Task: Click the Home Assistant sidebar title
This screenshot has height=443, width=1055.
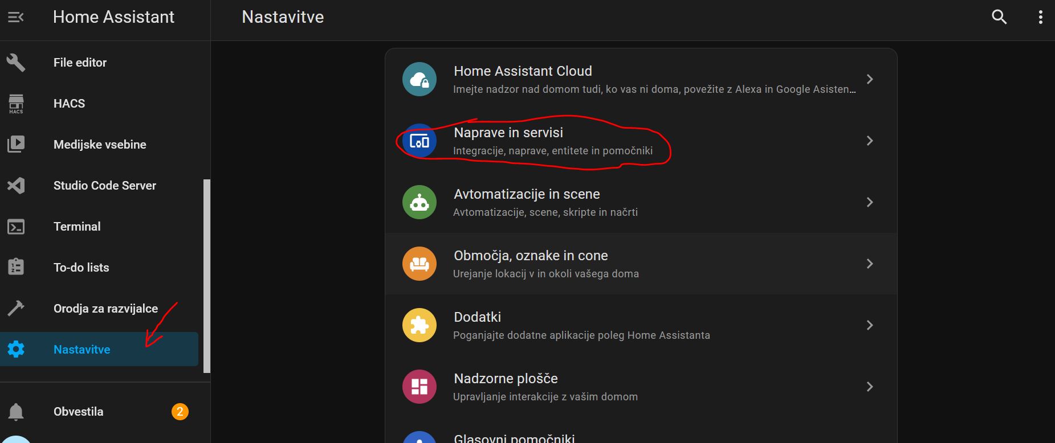Action: (113, 17)
